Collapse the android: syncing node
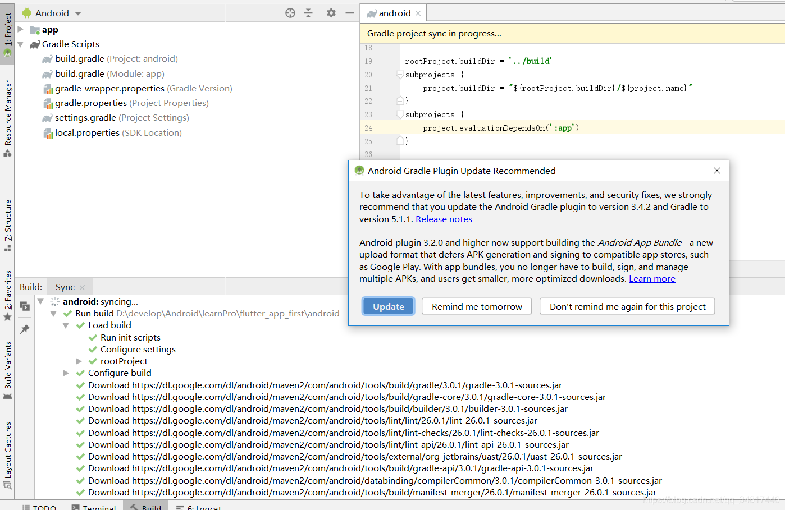 (40, 302)
